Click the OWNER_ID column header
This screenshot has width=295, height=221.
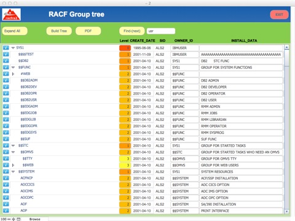coord(184,41)
